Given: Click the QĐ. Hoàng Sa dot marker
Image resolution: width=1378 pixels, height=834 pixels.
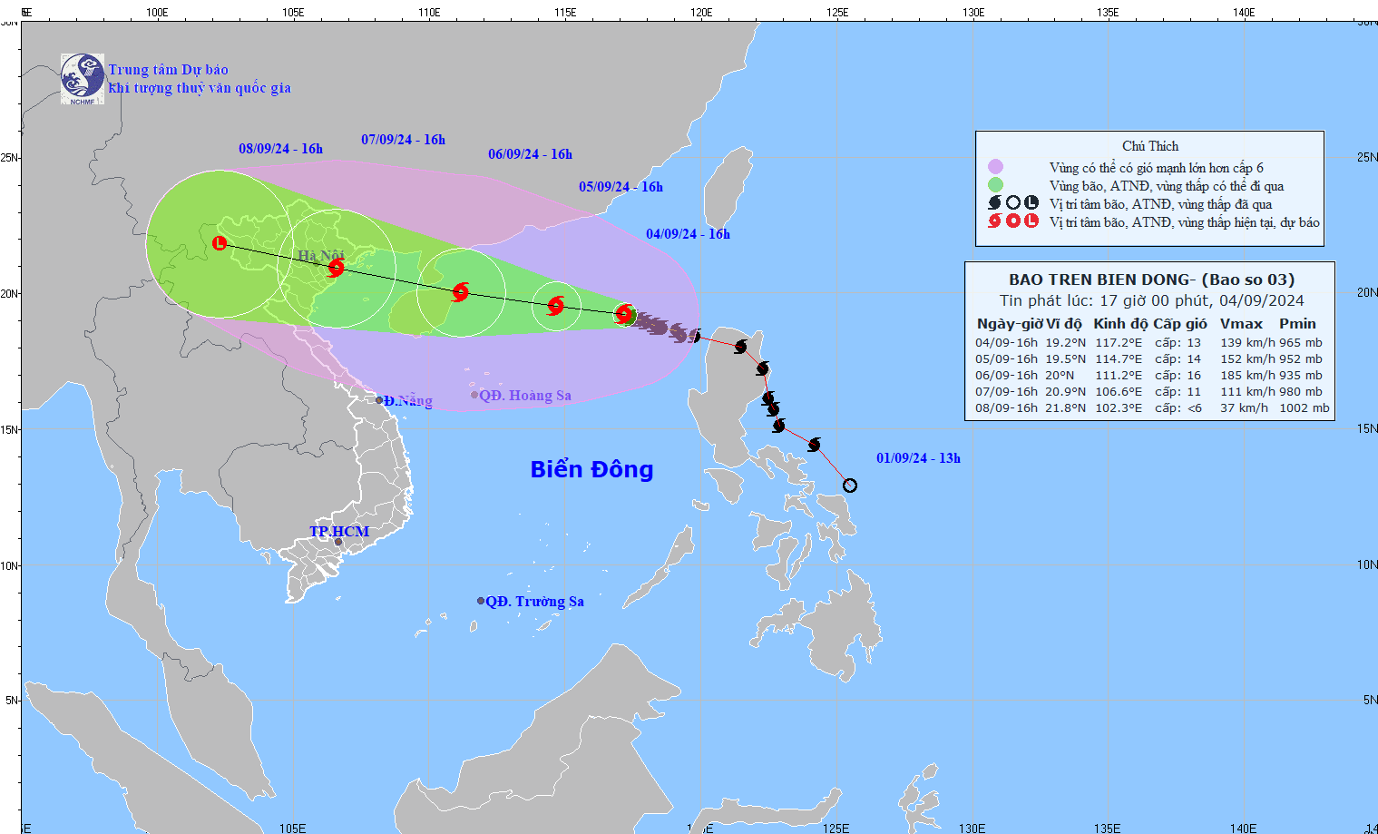Looking at the screenshot, I should coord(474,395).
